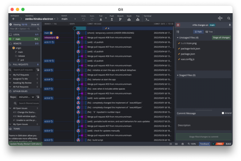Click Search pull requests field
The width and height of the screenshot is (241, 161).
[x=23, y=70]
